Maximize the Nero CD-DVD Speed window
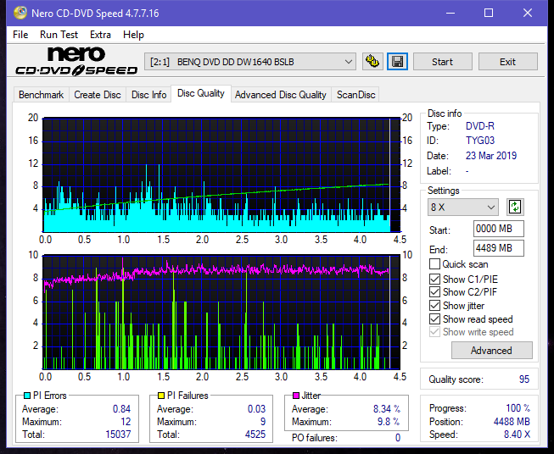This screenshot has width=554, height=454. point(489,13)
